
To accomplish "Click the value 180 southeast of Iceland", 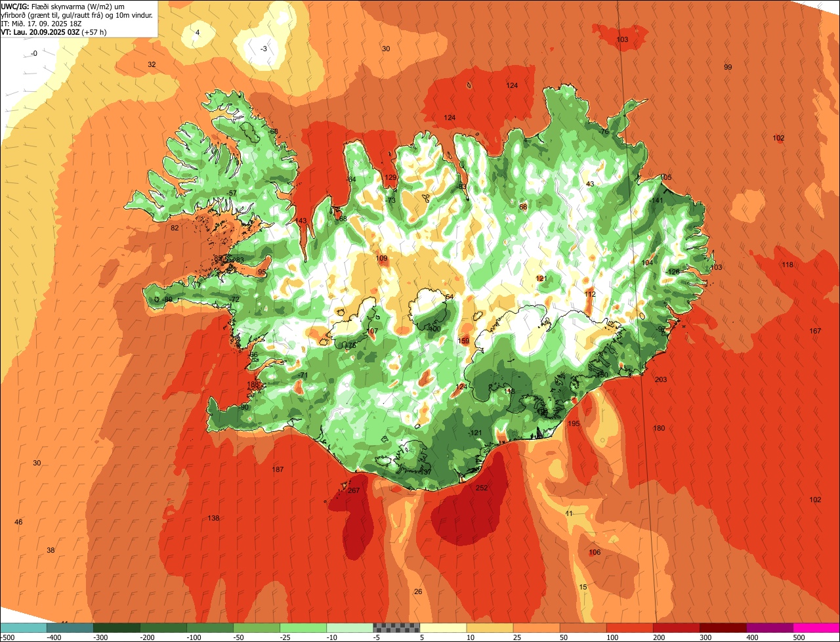I will (x=659, y=429).
